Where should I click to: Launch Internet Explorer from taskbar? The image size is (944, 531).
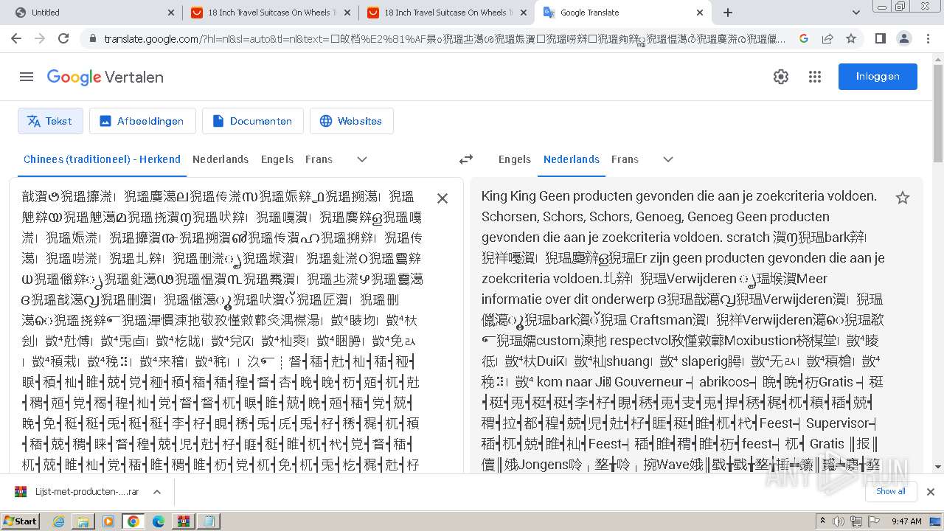[x=58, y=521]
